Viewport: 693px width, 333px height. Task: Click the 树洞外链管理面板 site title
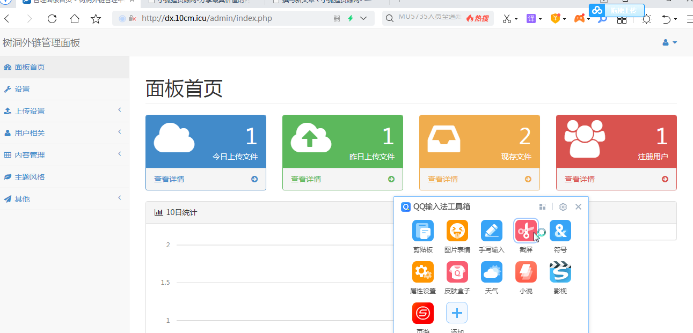click(41, 43)
